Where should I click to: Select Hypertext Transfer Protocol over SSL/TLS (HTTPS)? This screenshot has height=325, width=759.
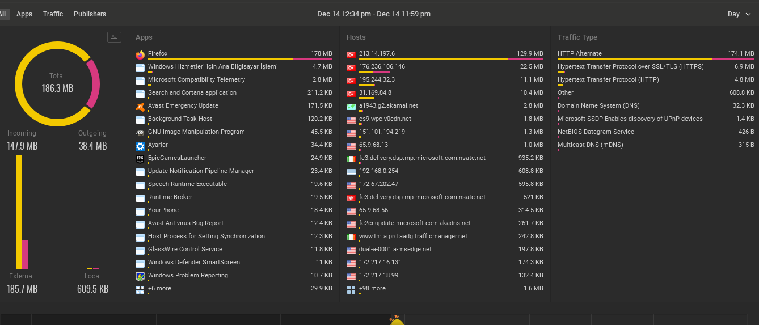click(x=656, y=67)
